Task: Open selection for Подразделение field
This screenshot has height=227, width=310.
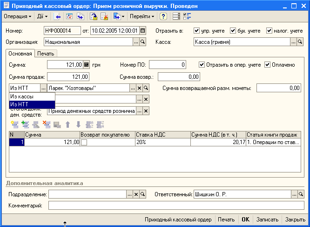Action: pyautogui.click(x=129, y=194)
